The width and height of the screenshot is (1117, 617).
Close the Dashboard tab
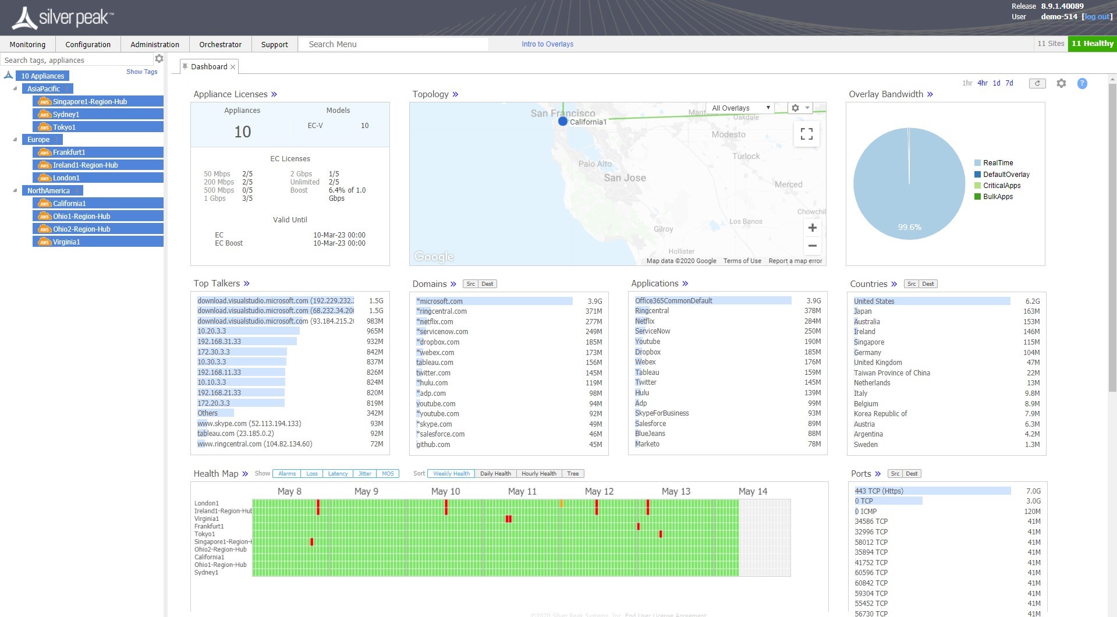(233, 67)
